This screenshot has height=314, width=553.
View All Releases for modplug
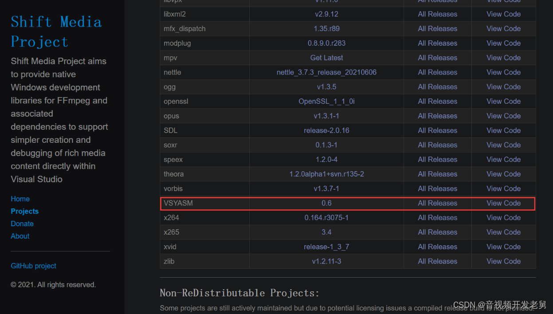438,43
